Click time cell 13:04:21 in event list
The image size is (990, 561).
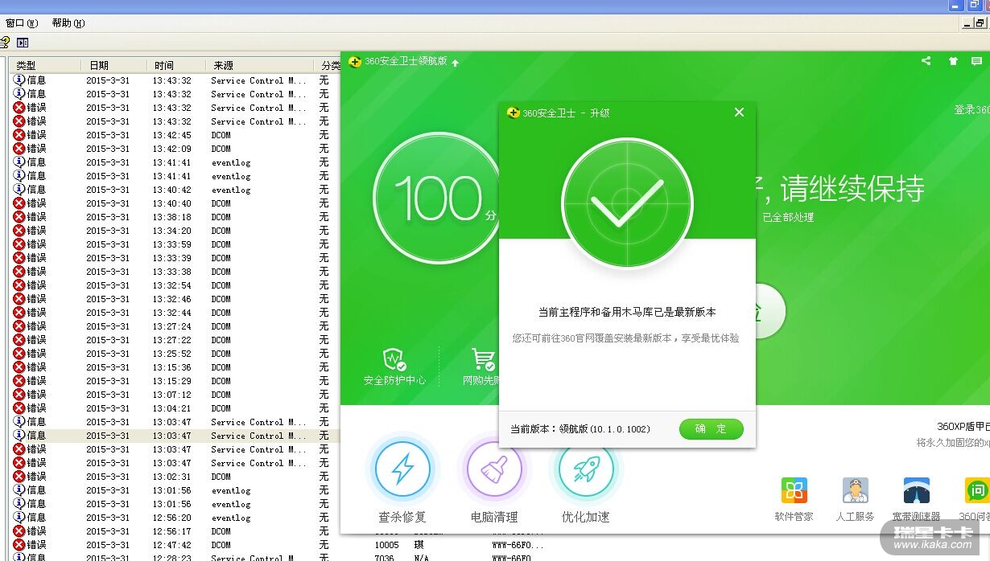click(x=172, y=408)
